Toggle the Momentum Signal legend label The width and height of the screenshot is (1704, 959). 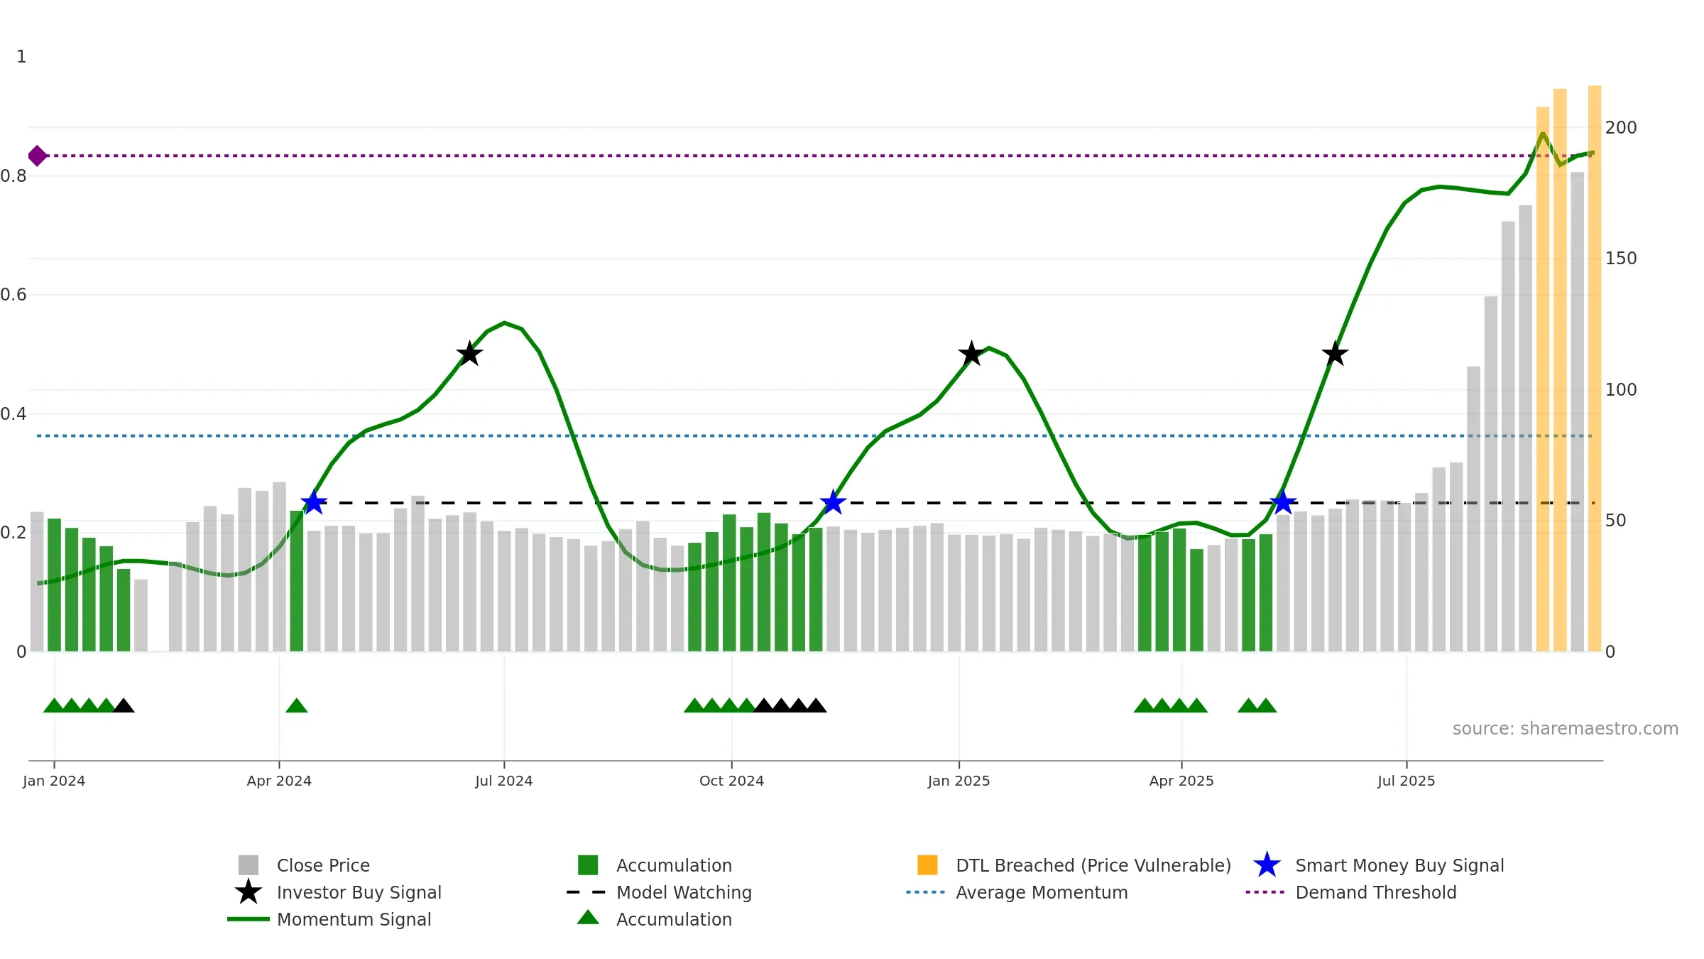click(x=354, y=919)
